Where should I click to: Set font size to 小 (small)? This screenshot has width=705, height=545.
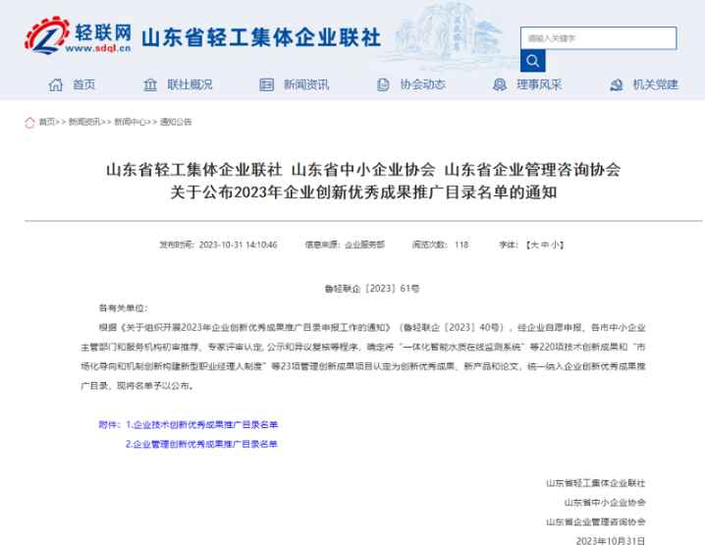[x=555, y=245]
